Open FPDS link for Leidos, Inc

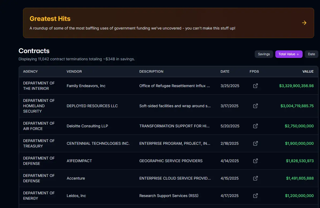click(x=256, y=196)
